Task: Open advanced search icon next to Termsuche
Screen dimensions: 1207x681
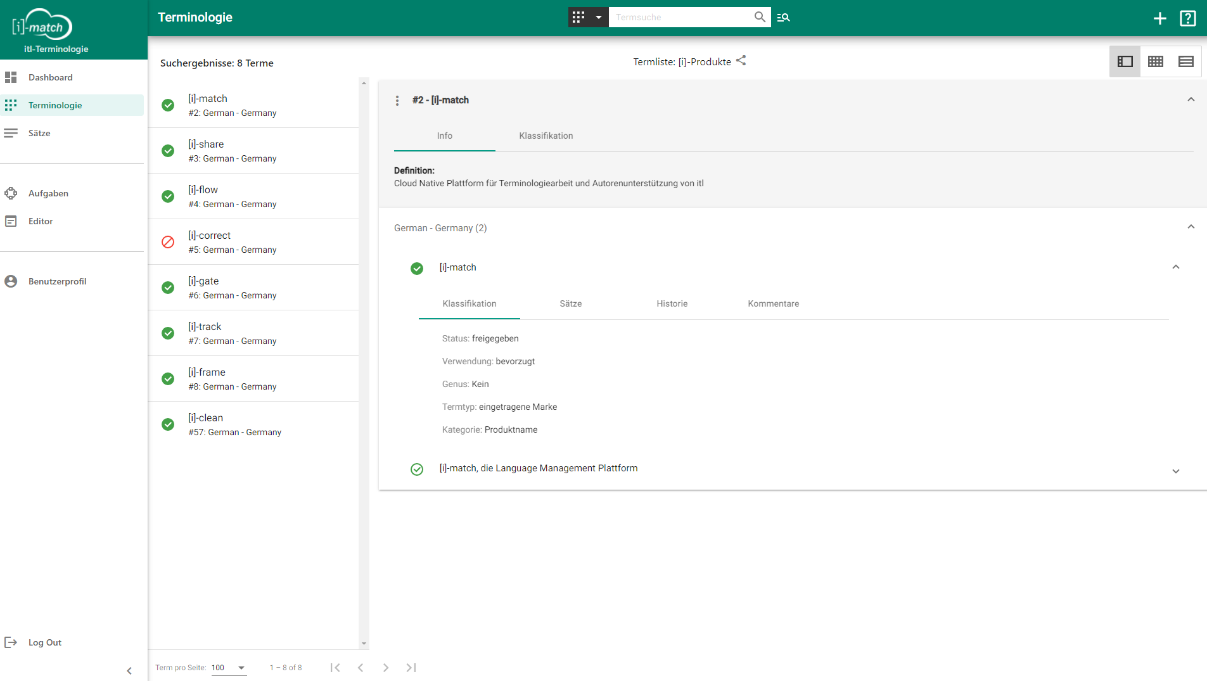Action: coord(784,17)
